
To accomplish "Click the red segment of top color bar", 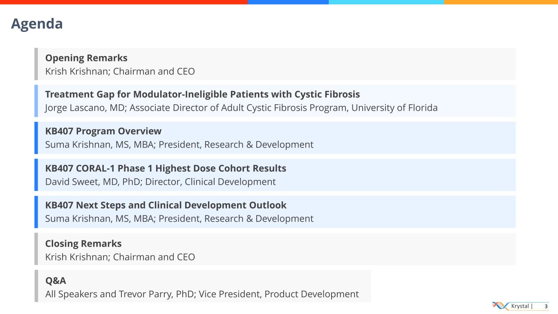I will [x=123, y=2].
